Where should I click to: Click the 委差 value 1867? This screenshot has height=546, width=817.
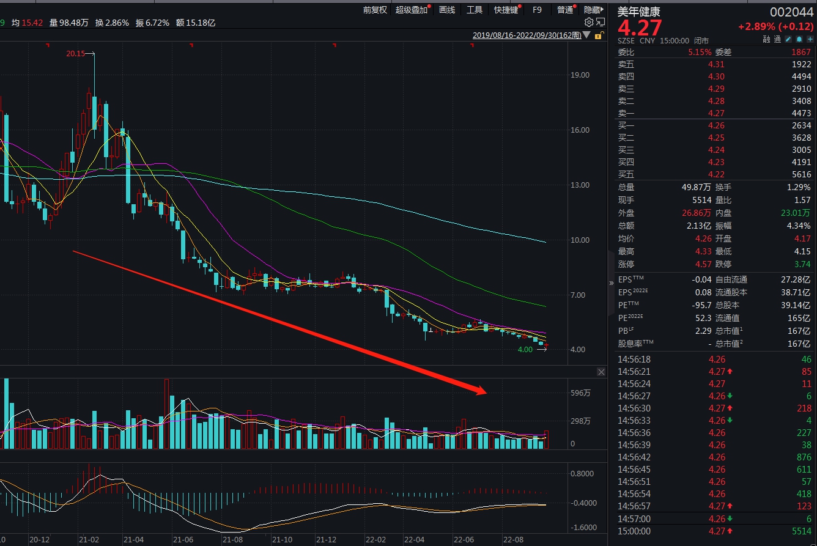[801, 52]
